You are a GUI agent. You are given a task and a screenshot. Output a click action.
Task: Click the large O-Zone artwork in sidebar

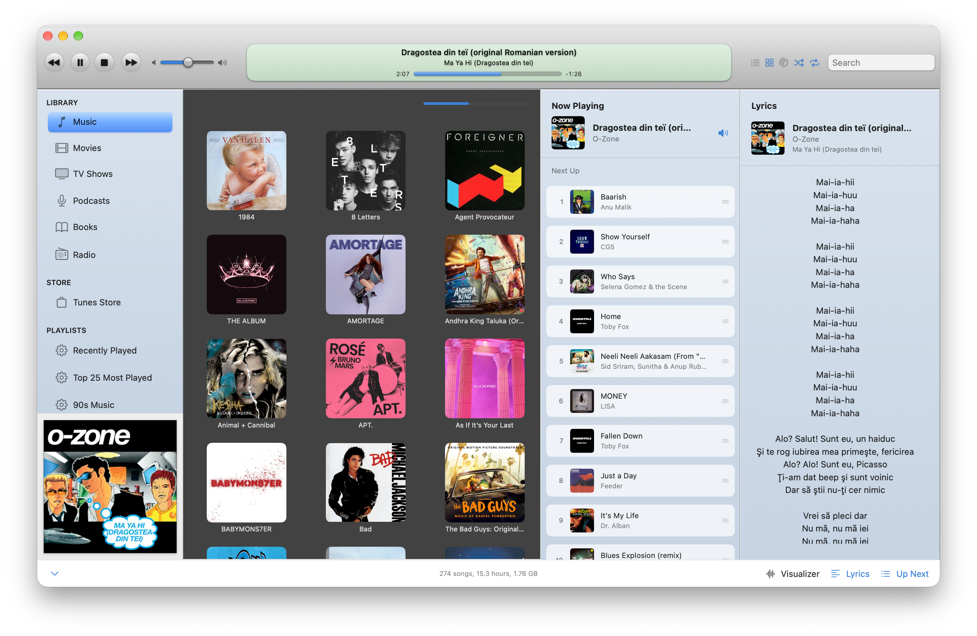pos(110,487)
